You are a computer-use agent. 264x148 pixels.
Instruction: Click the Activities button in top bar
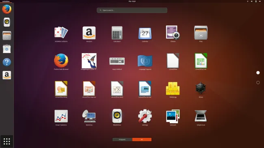click(x=6, y=1)
